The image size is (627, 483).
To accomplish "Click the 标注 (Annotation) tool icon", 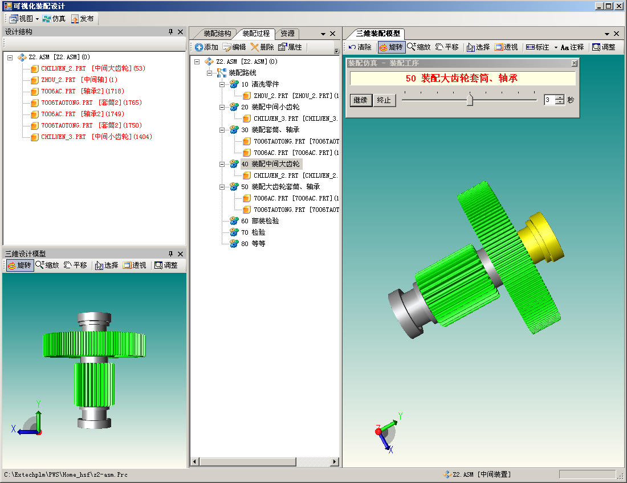I will click(530, 47).
